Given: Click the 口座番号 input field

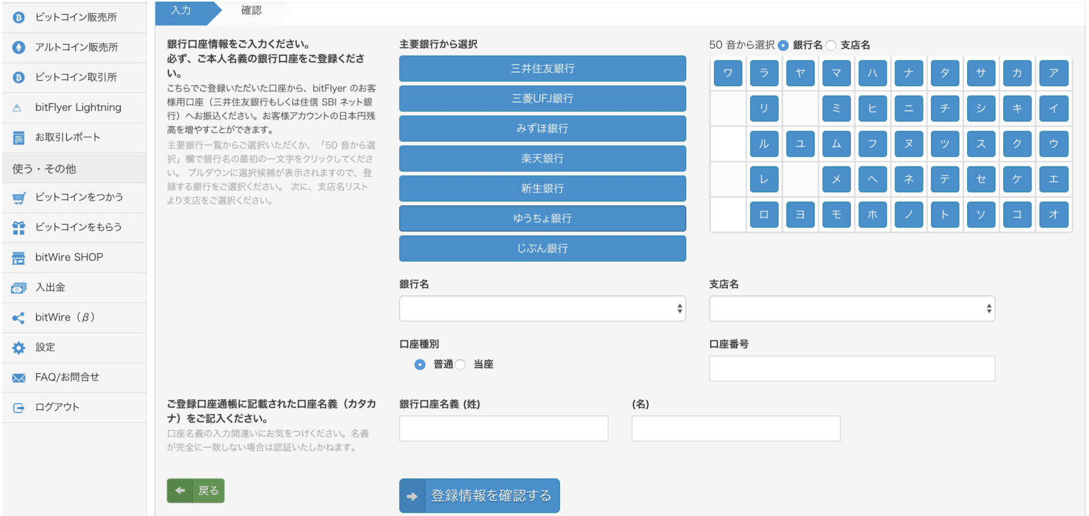Looking at the screenshot, I should pos(852,368).
